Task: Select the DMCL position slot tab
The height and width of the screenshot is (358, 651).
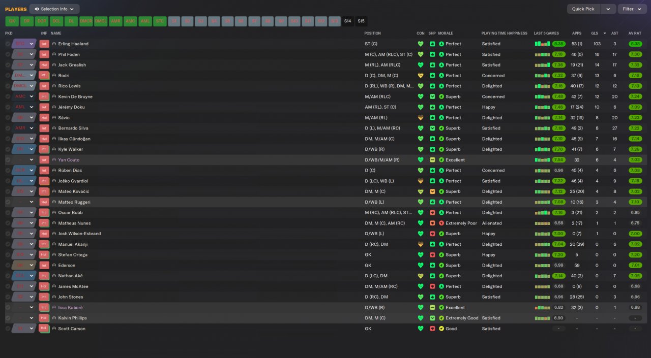Action: tap(101, 21)
